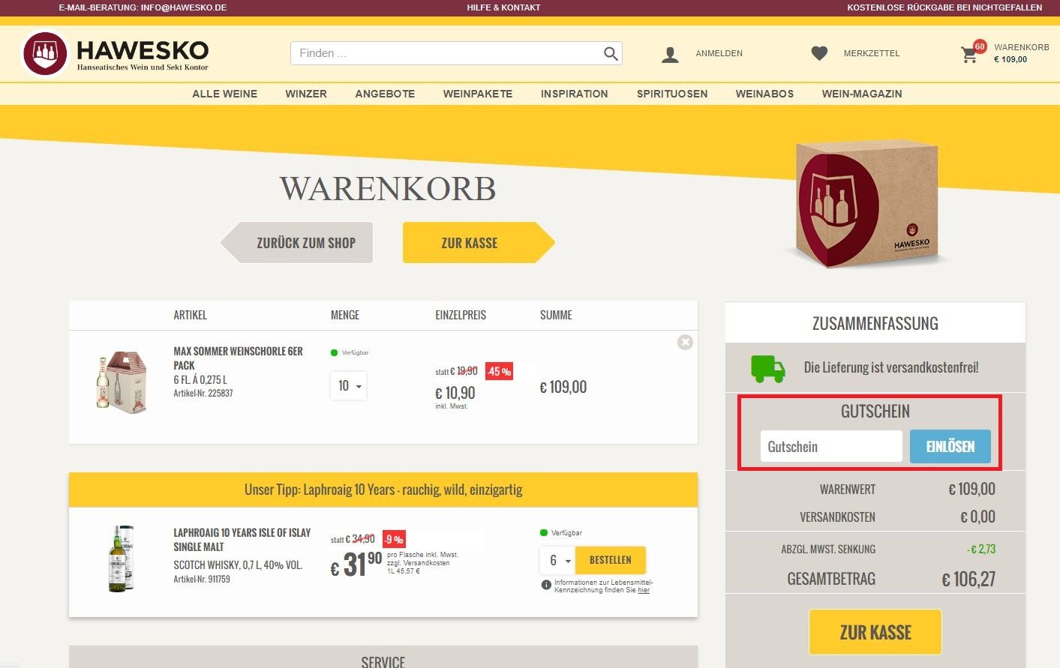Click the delivery truck icon

(767, 368)
